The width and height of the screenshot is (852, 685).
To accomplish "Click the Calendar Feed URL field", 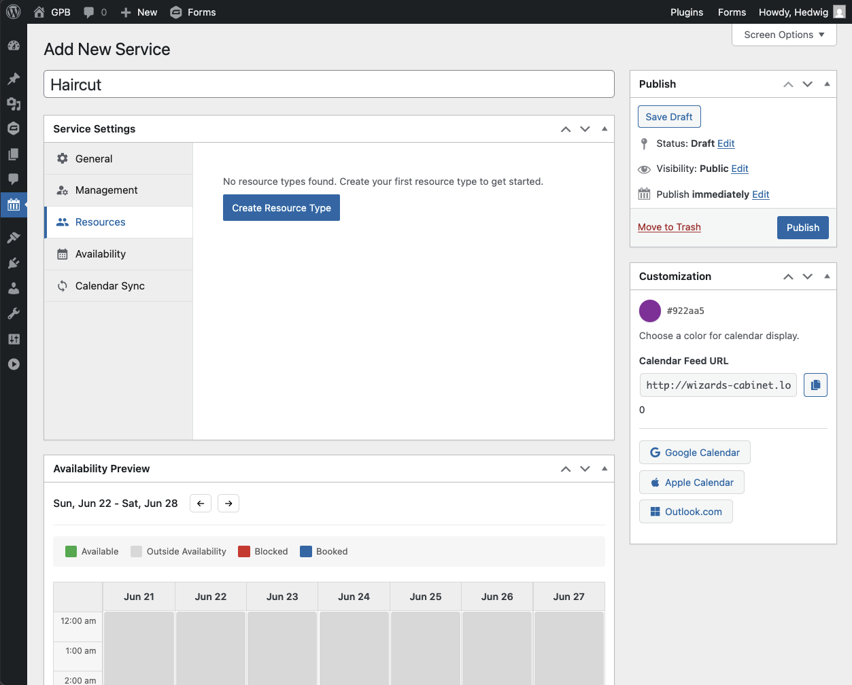I will pyautogui.click(x=718, y=385).
